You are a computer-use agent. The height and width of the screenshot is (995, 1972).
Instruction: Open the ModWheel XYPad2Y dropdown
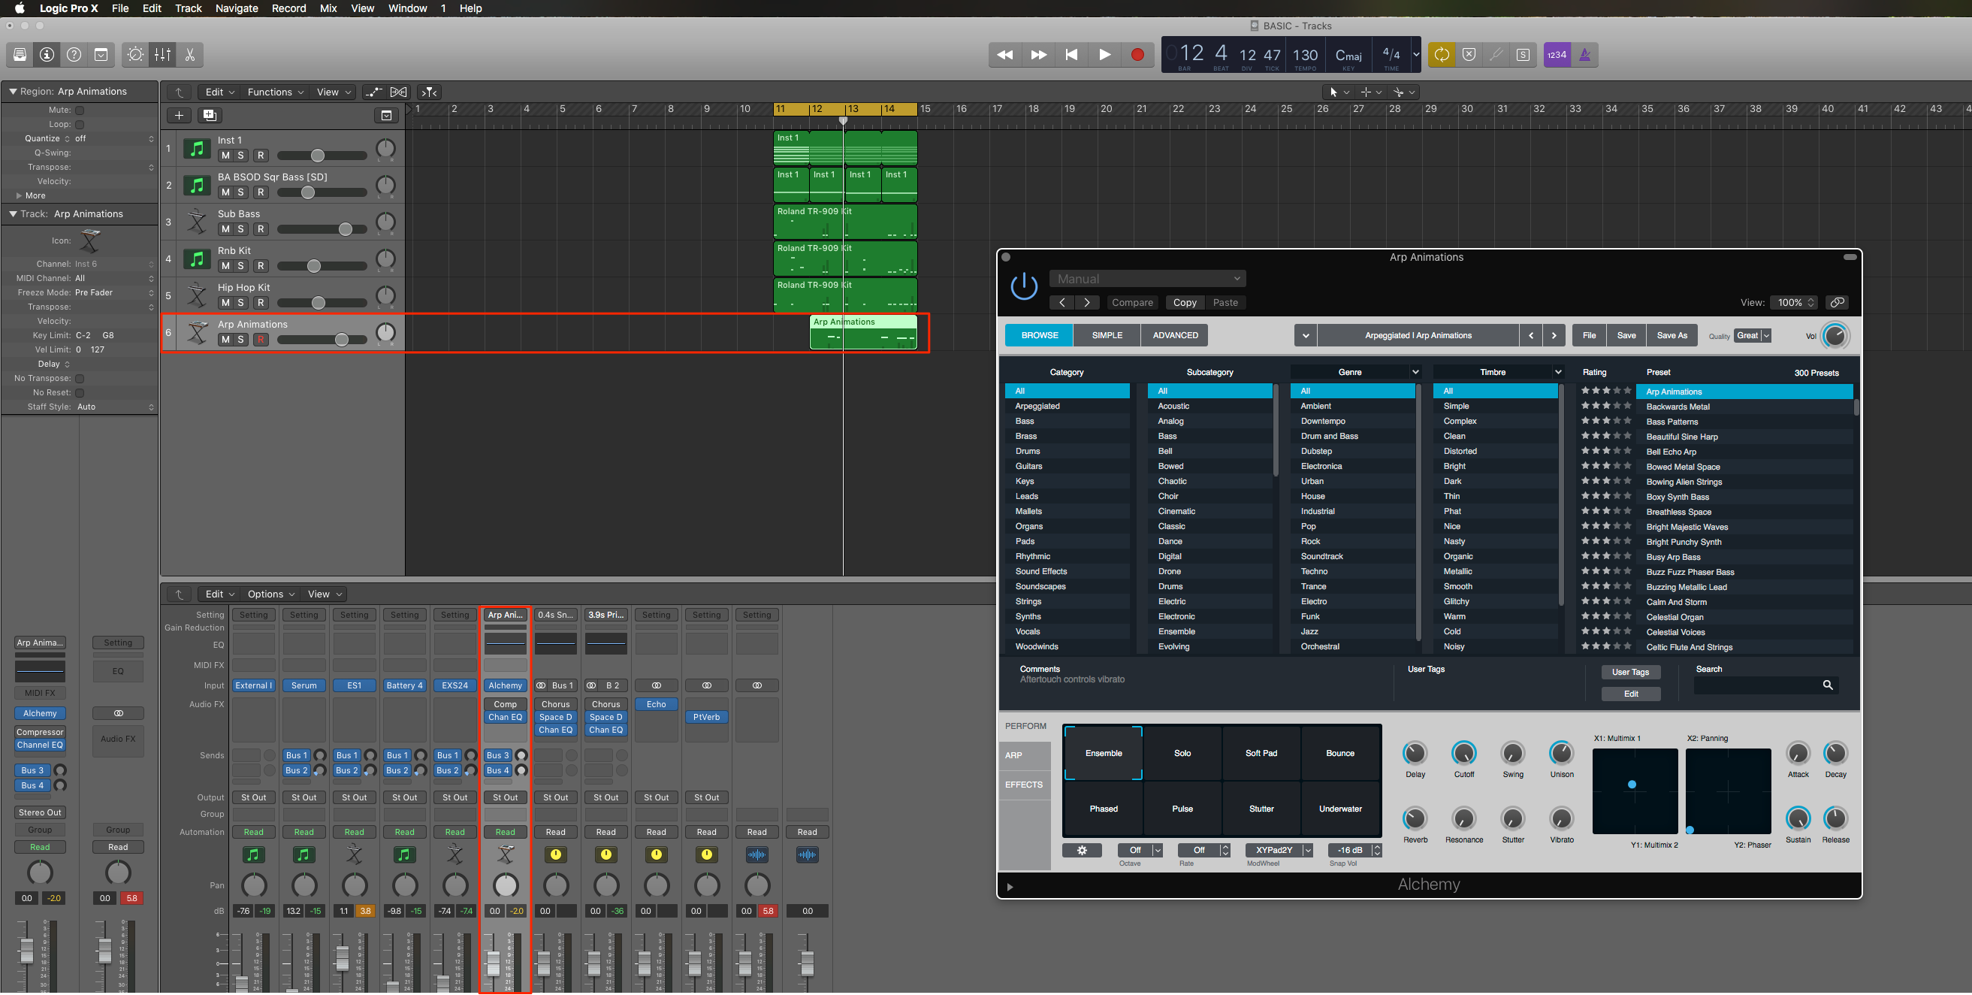click(1279, 850)
